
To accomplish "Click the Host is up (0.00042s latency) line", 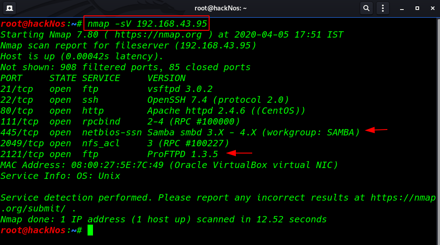I will coord(82,57).
